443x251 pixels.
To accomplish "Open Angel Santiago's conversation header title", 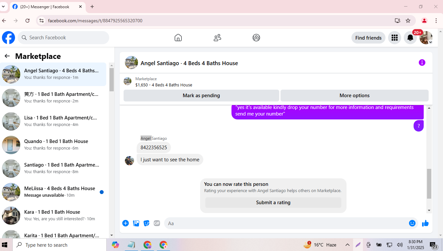I will 189,63.
